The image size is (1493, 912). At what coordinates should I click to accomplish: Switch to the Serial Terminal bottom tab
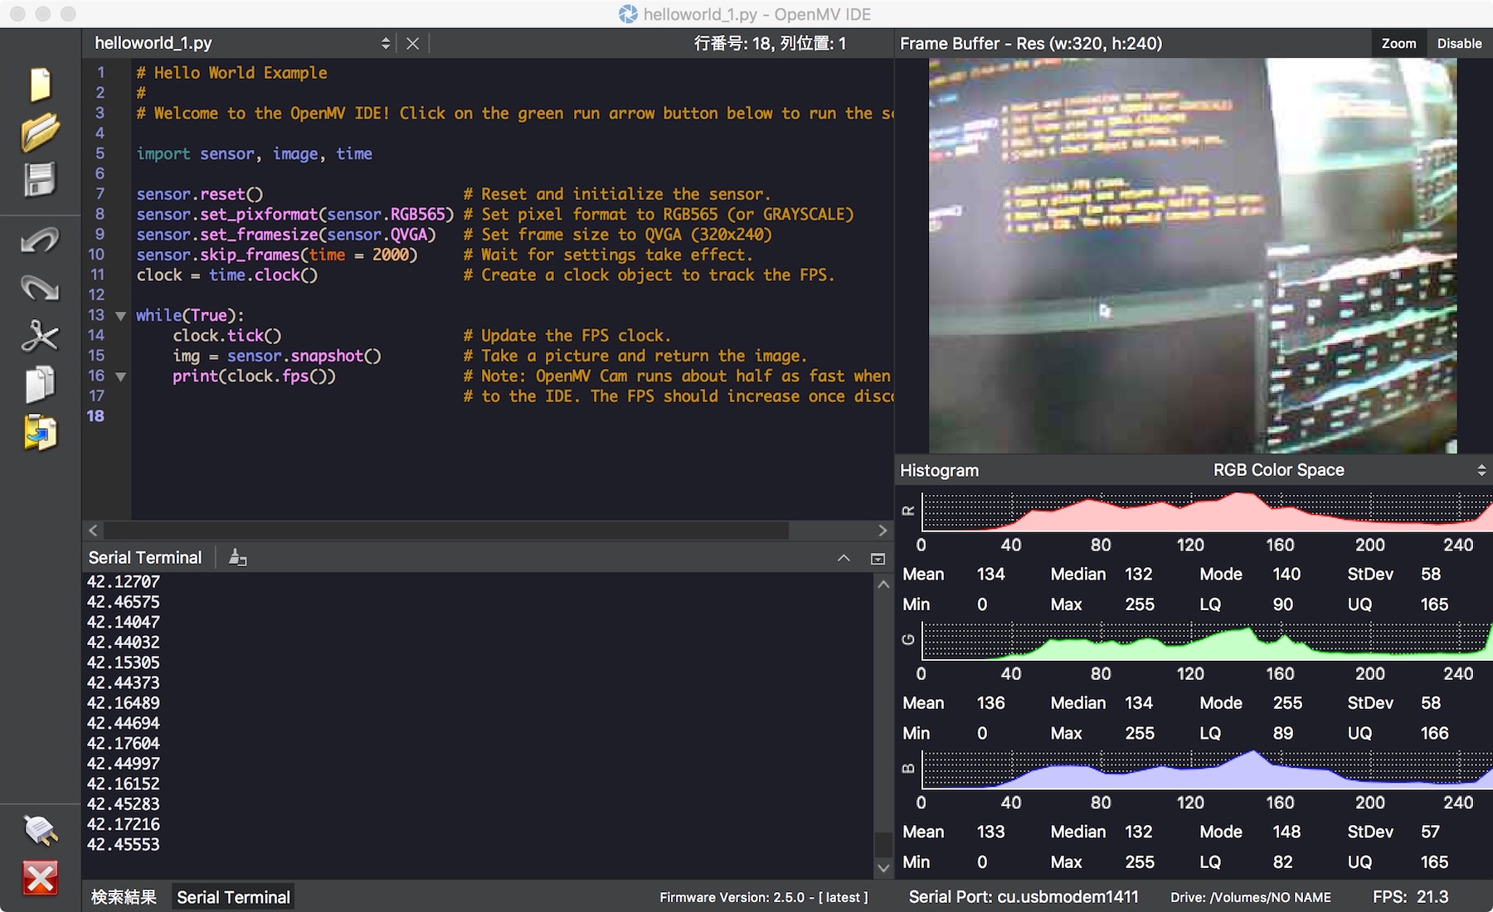[232, 896]
